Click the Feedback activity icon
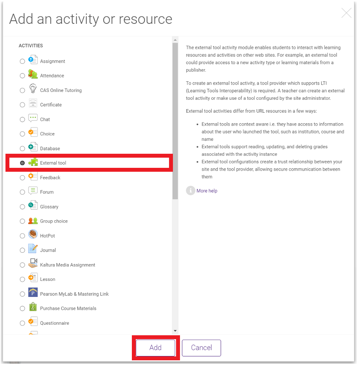358x365 pixels. 33,176
